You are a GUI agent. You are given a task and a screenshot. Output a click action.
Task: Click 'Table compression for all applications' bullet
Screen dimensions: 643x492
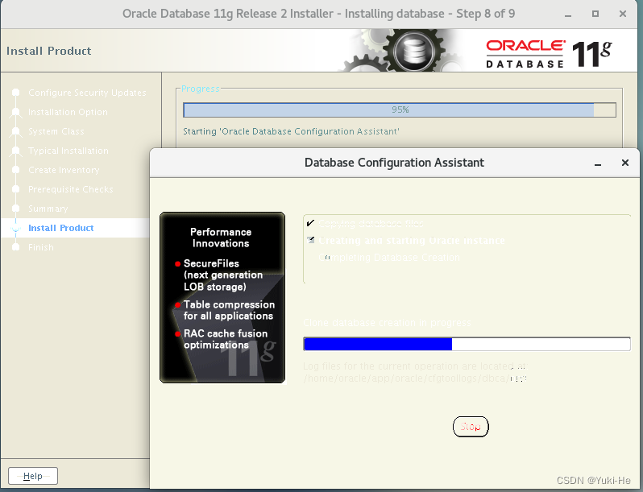[225, 310]
